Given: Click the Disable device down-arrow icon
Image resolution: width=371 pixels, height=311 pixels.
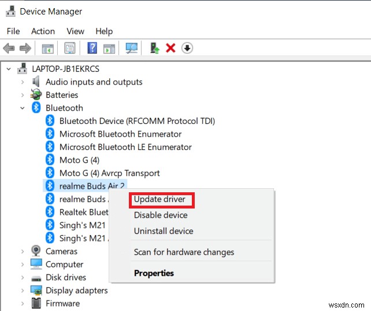Looking at the screenshot, I should click(187, 48).
